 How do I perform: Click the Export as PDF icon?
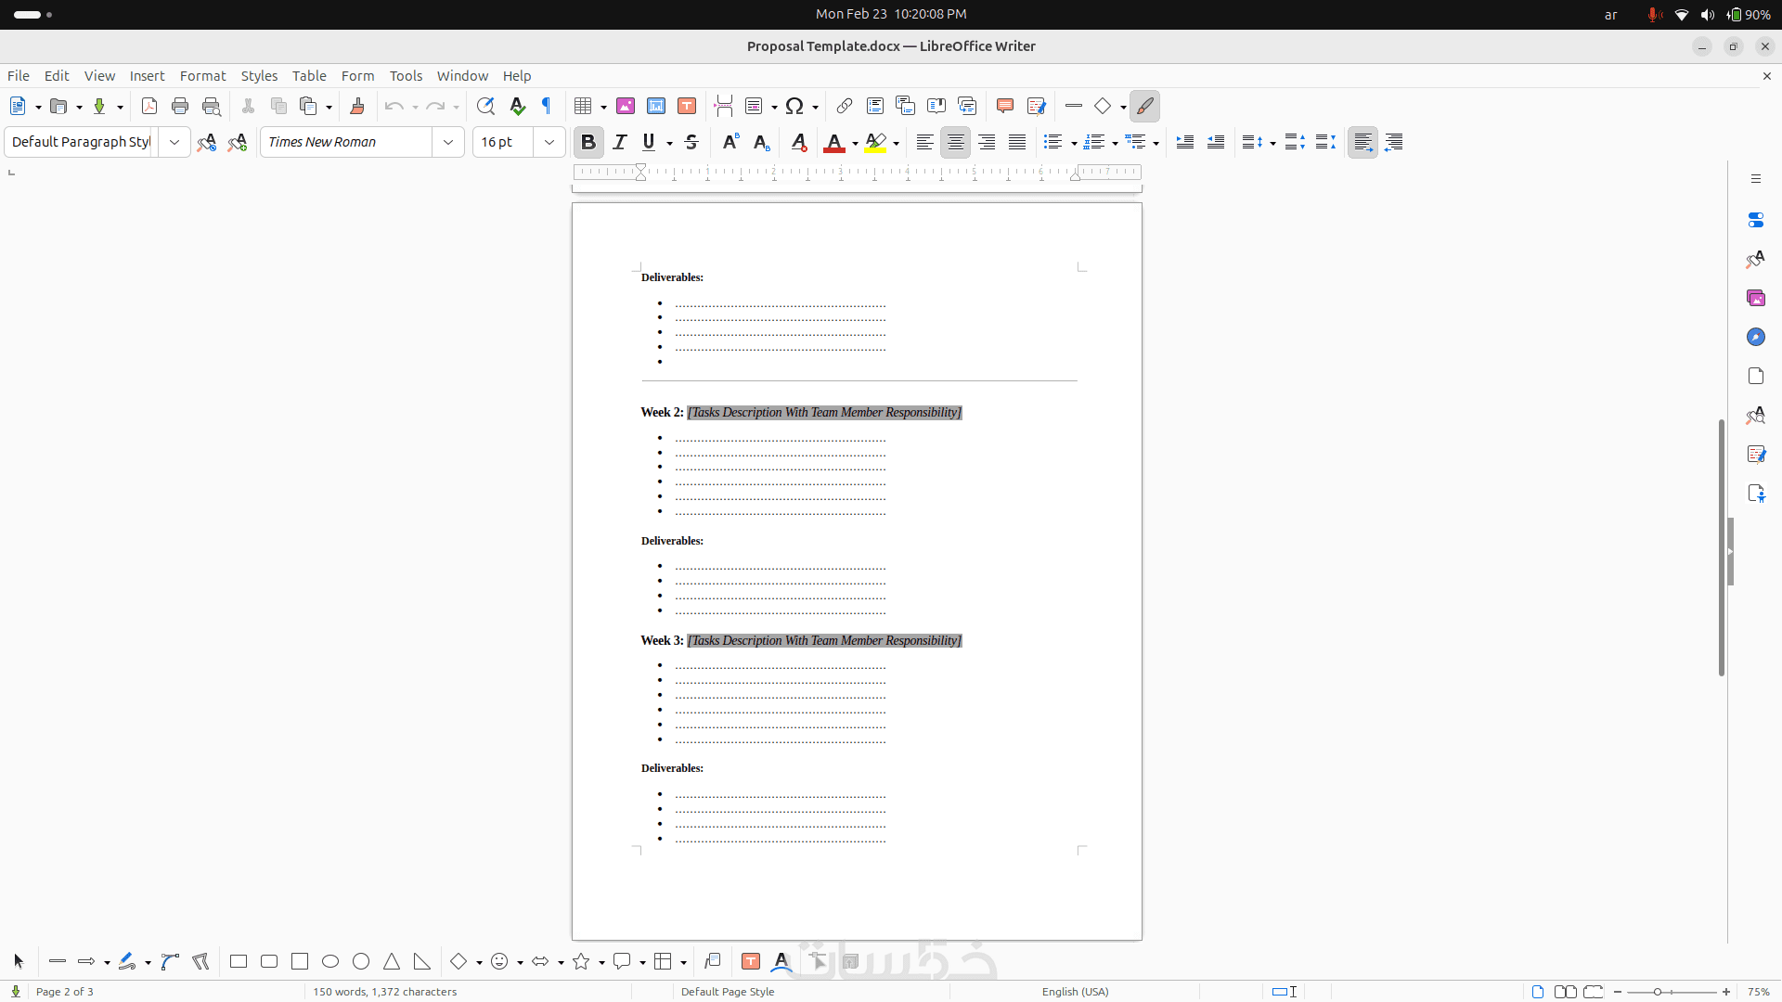point(149,106)
